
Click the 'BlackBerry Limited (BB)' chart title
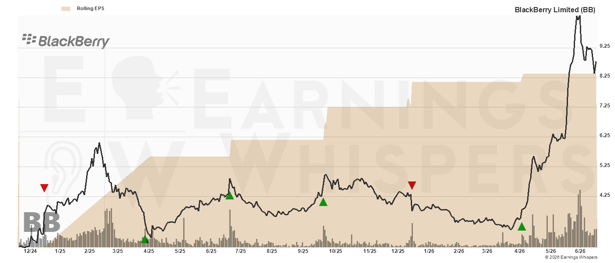[555, 10]
